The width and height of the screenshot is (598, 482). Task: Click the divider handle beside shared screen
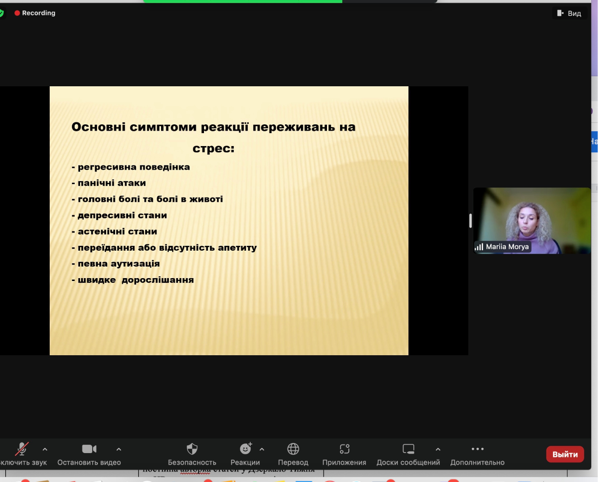pos(470,221)
